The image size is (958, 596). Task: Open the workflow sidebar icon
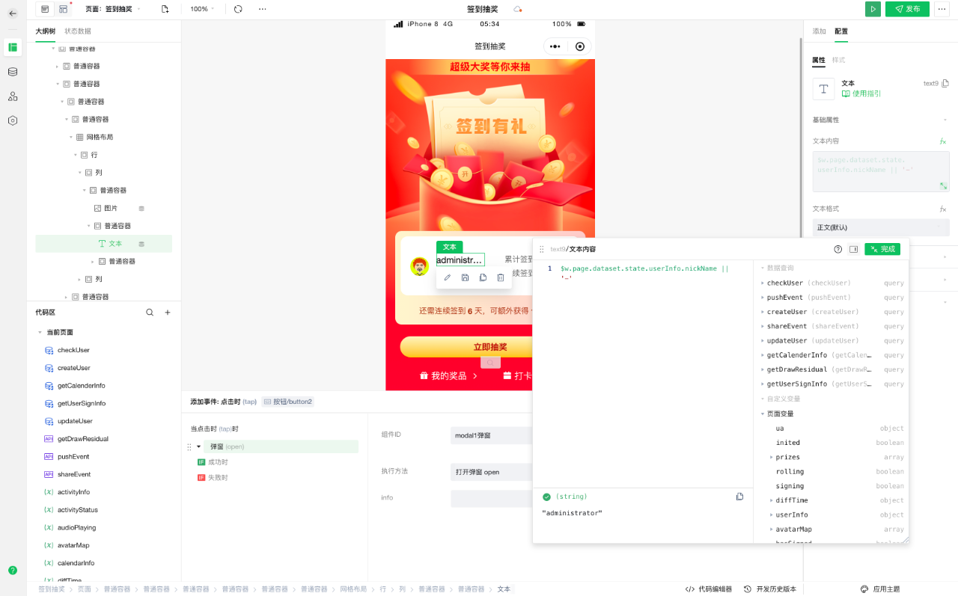coord(13,96)
